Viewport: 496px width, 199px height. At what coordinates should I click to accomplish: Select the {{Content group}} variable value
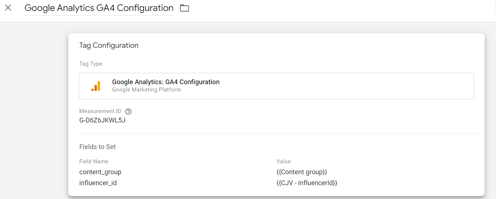[302, 172]
